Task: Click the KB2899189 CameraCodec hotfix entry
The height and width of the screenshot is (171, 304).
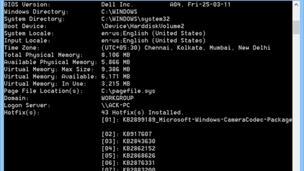Action: [197, 120]
